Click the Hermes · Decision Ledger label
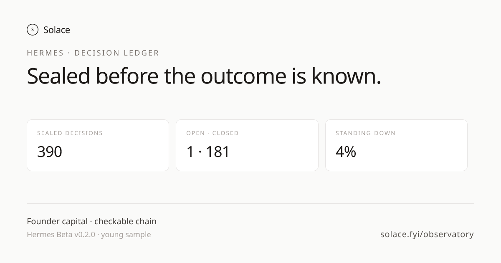 (93, 53)
